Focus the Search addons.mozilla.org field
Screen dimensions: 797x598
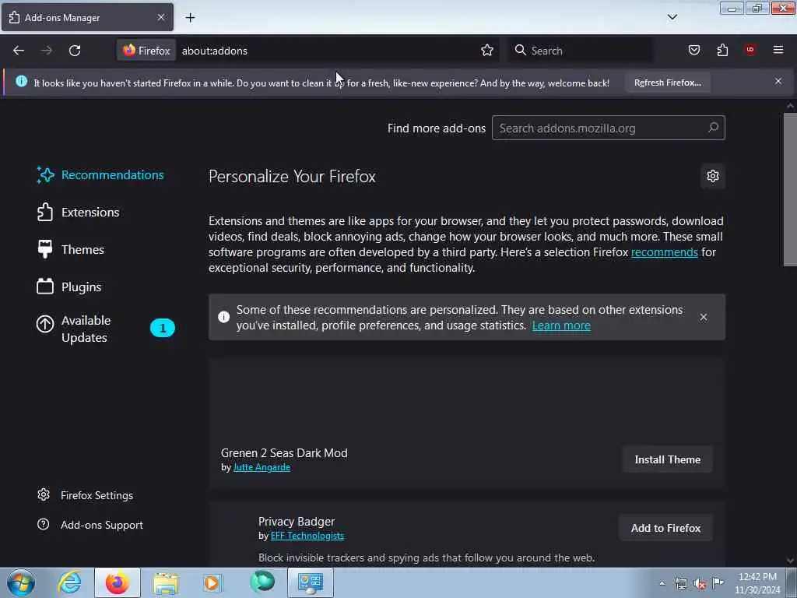609,128
